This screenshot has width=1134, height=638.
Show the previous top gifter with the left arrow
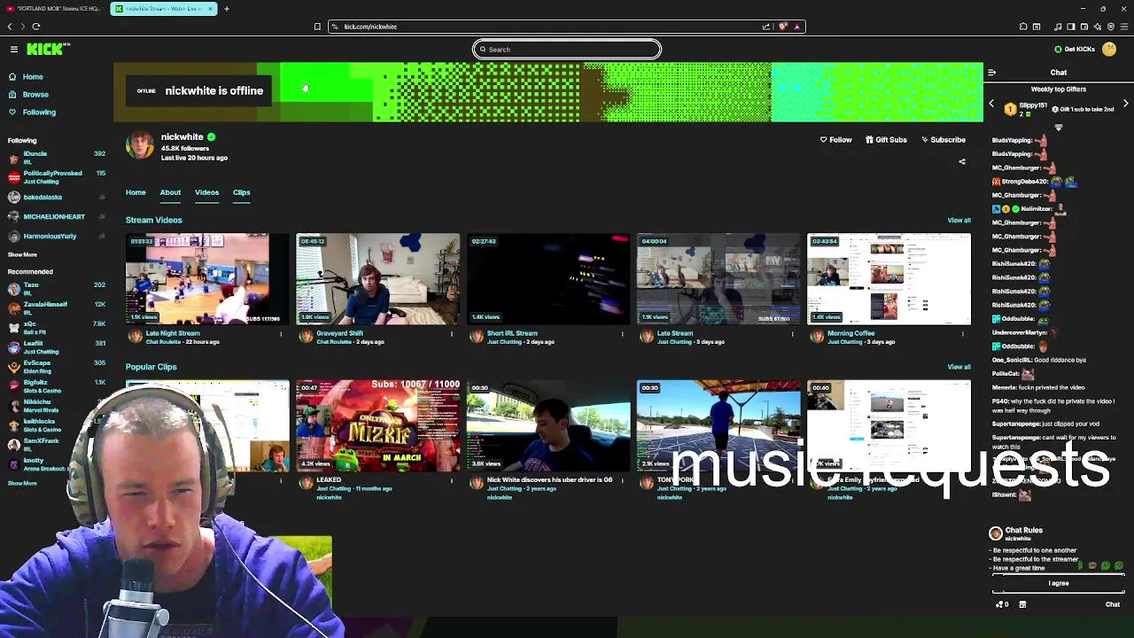(991, 104)
